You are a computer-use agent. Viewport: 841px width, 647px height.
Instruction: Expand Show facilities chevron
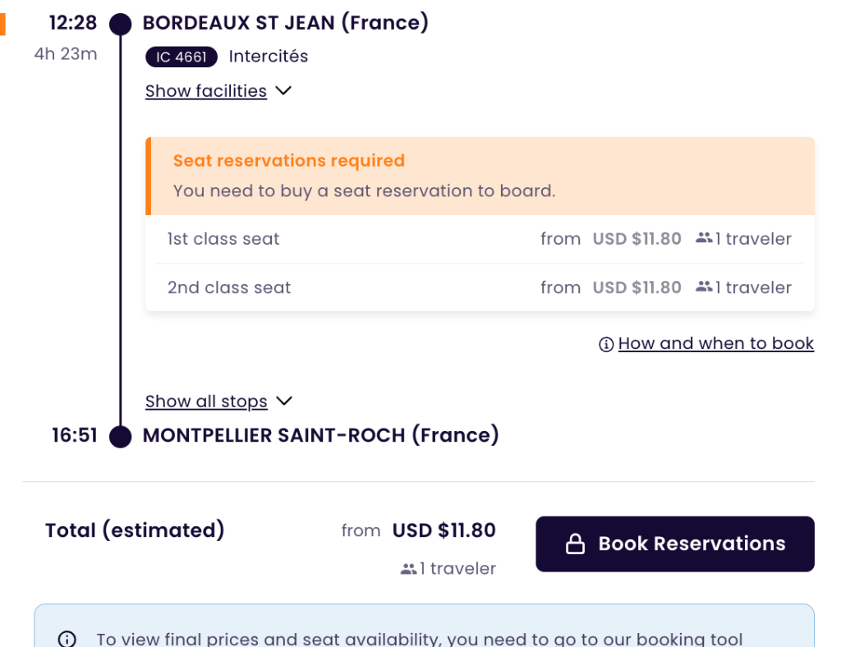283,91
